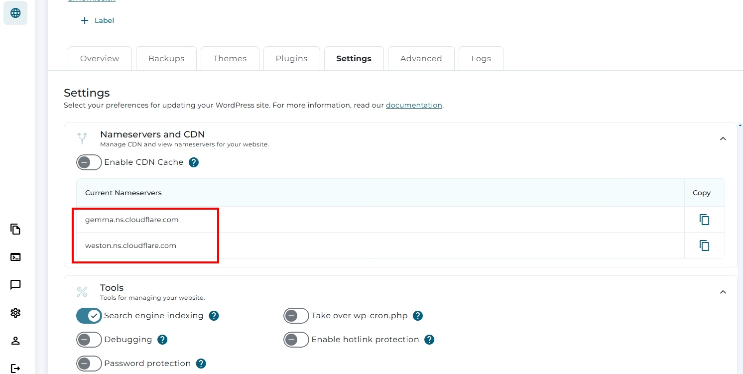Go to the Logs tab
The width and height of the screenshot is (743, 374).
(481, 58)
